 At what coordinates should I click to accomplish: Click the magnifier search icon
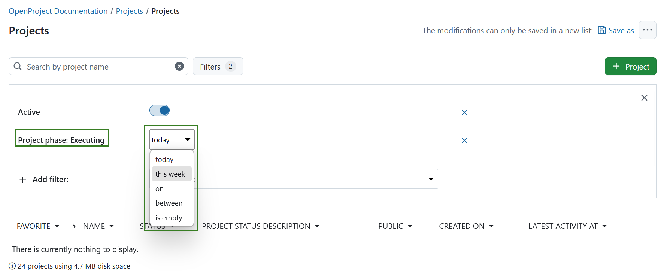[18, 66]
